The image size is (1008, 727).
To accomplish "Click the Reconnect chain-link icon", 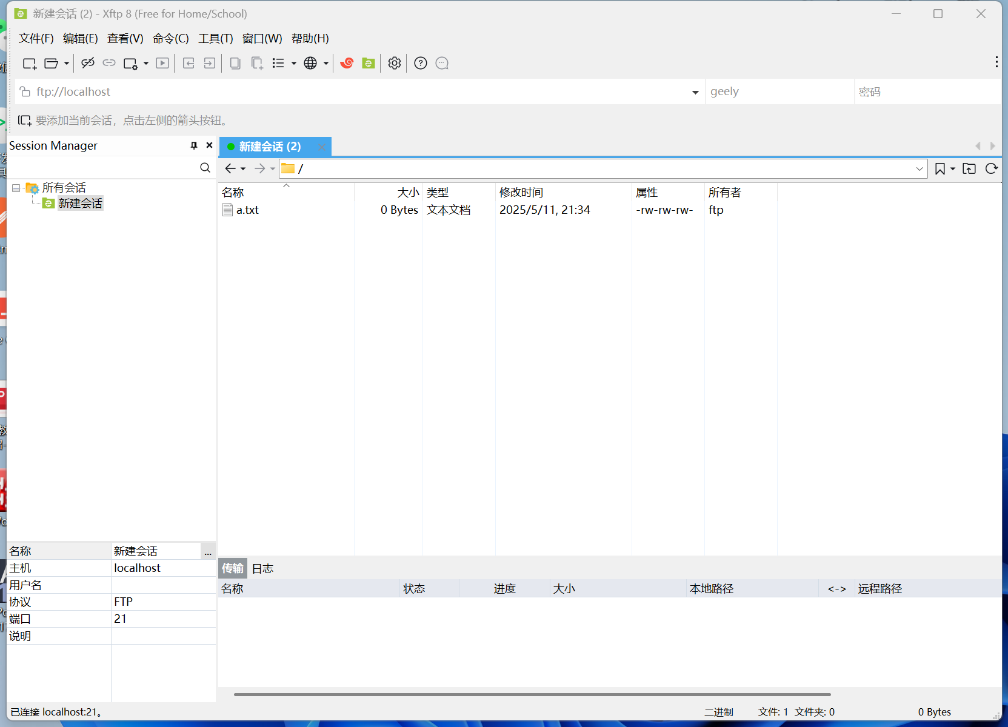I will [109, 63].
